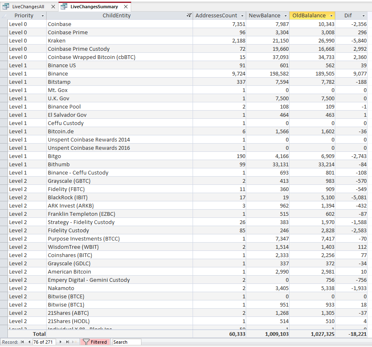Click the Kraken entity cell
Screen dimensions: 372x347
coord(120,40)
